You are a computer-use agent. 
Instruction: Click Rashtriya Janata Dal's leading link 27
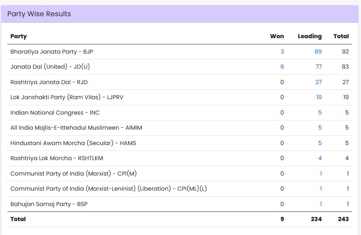(319, 82)
